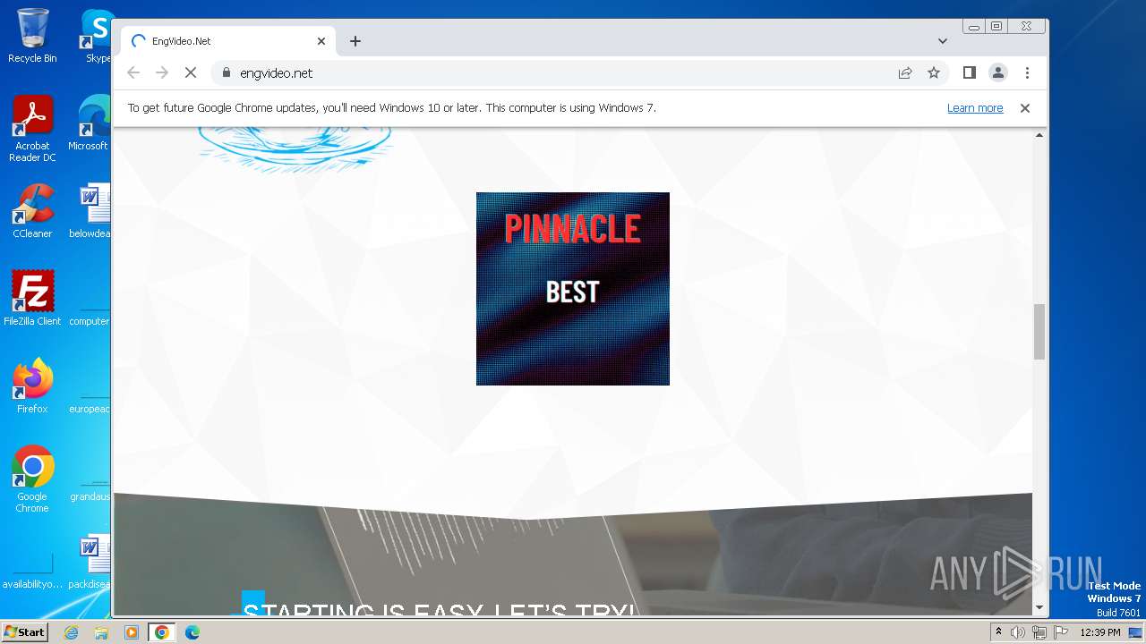Image resolution: width=1146 pixels, height=644 pixels.
Task: Open Recycle Bin on desktop
Action: coord(32,36)
